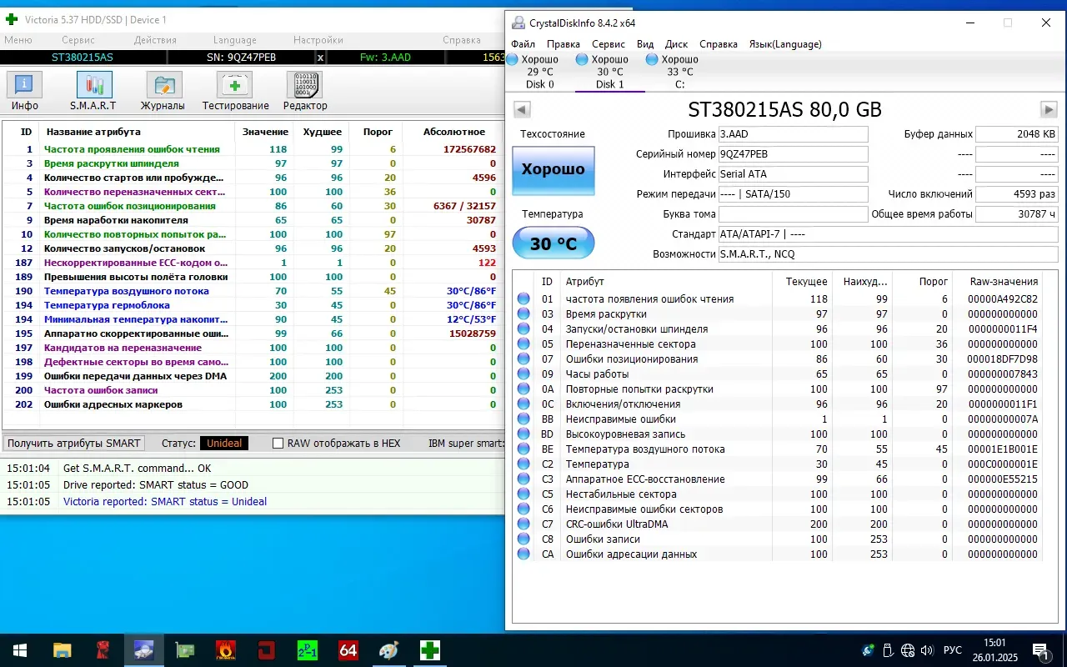Open the paint palette app on taskbar
This screenshot has width=1067, height=667.
click(388, 650)
